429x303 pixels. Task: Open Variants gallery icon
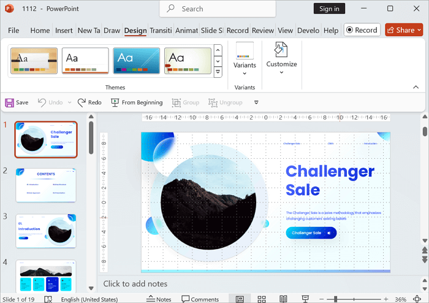(245, 51)
